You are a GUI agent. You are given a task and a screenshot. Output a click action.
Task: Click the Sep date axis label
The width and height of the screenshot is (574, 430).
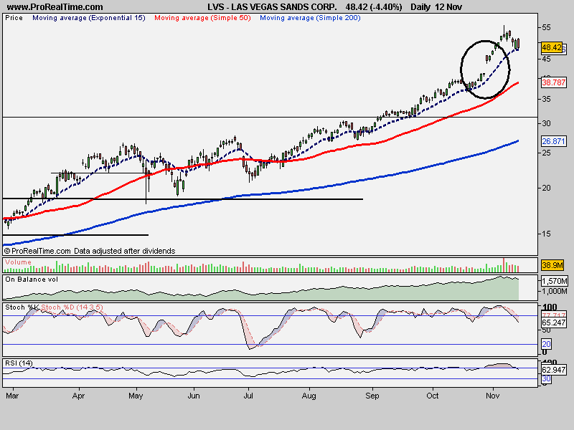tap(372, 396)
